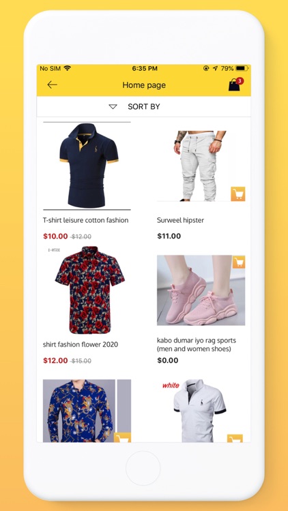Screen dimensions: 288x511
Task: Click the red cart badge count
Action: pos(240,80)
